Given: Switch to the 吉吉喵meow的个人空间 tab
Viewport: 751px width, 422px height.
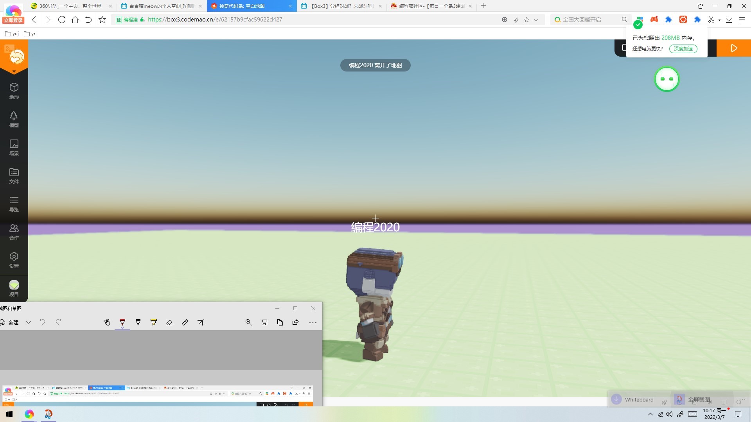Looking at the screenshot, I should [162, 6].
